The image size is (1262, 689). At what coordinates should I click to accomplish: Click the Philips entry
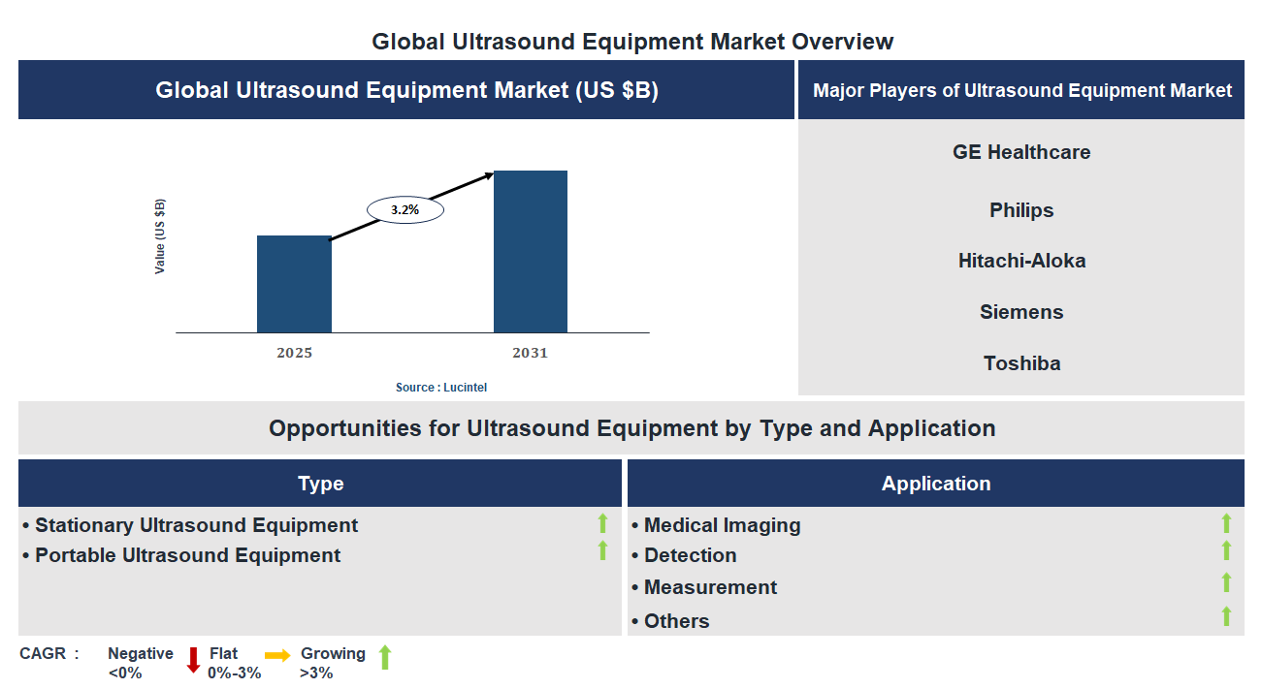tap(1021, 210)
